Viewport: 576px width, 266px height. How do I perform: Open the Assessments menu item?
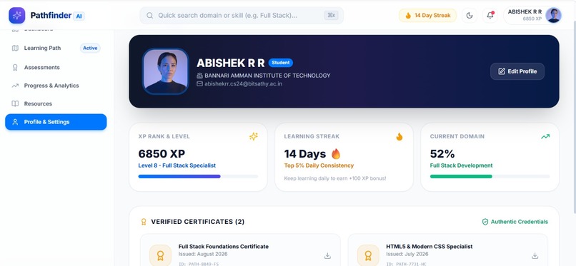tap(56, 68)
